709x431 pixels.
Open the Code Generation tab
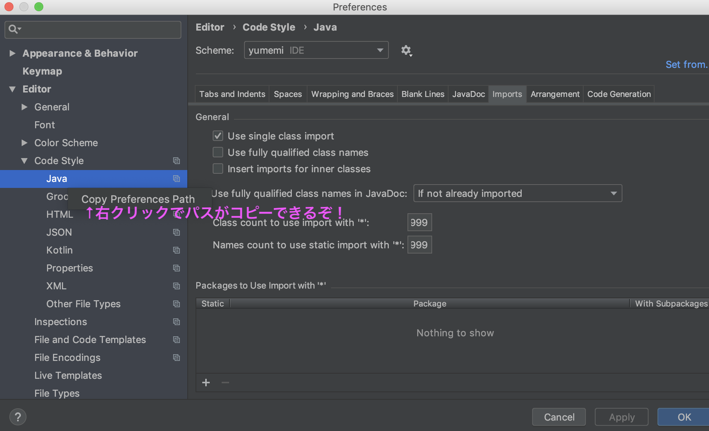[619, 94]
